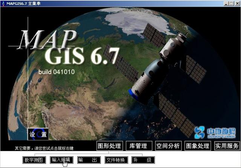This screenshot has width=241, height=168.
Task: Launch the 数字测图 subsystem
Action: pyautogui.click(x=34, y=160)
